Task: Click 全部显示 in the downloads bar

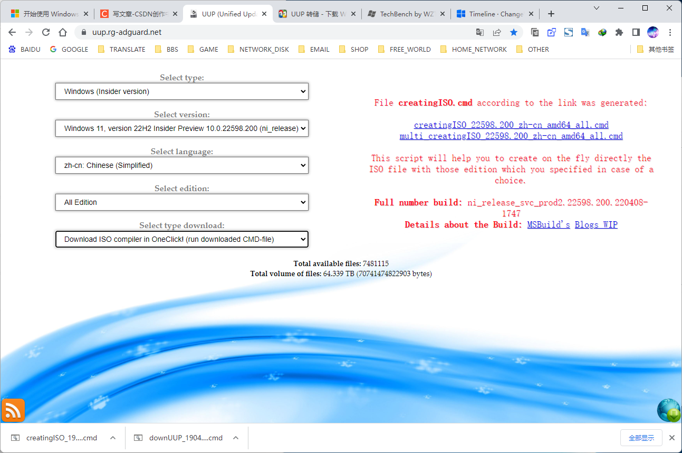Action: pyautogui.click(x=641, y=438)
